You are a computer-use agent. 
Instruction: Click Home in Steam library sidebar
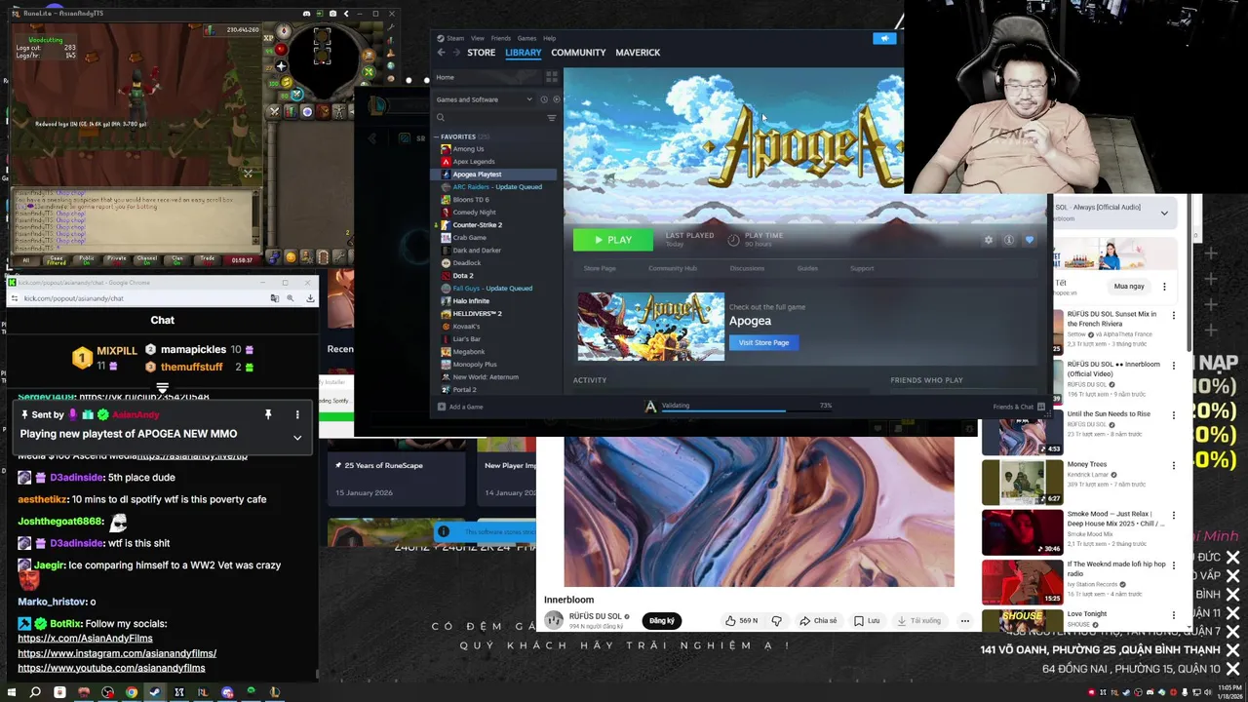coord(445,77)
